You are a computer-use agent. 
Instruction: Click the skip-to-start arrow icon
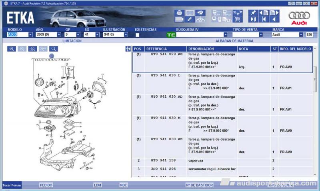pos(264,19)
